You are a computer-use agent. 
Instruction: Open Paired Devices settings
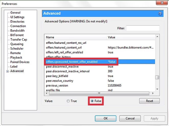pos(20,62)
